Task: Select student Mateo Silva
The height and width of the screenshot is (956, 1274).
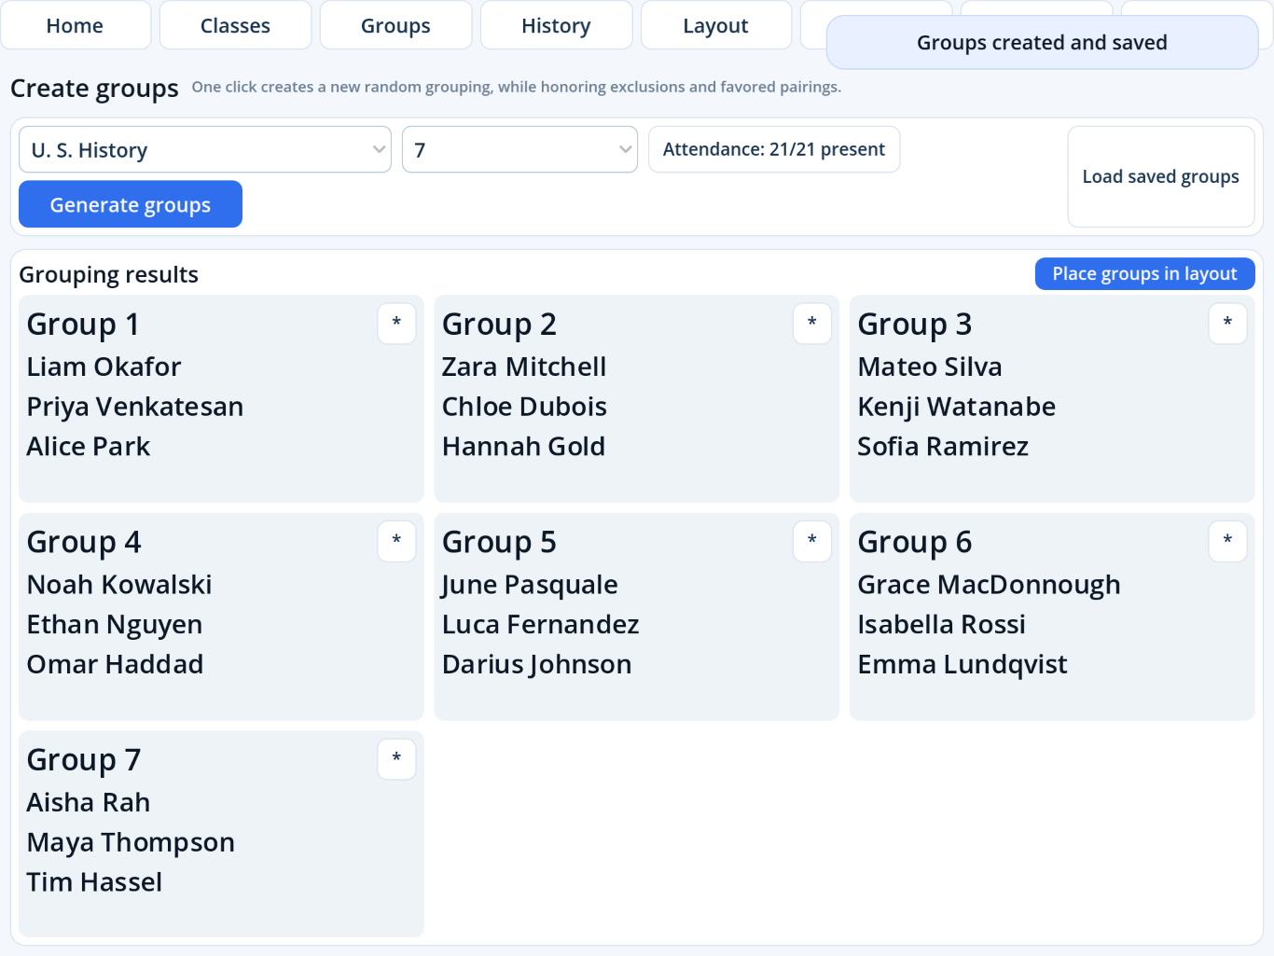Action: tap(930, 367)
